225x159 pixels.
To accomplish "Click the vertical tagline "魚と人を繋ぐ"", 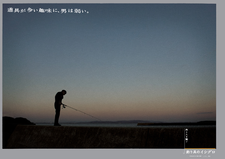I will [x=186, y=136].
